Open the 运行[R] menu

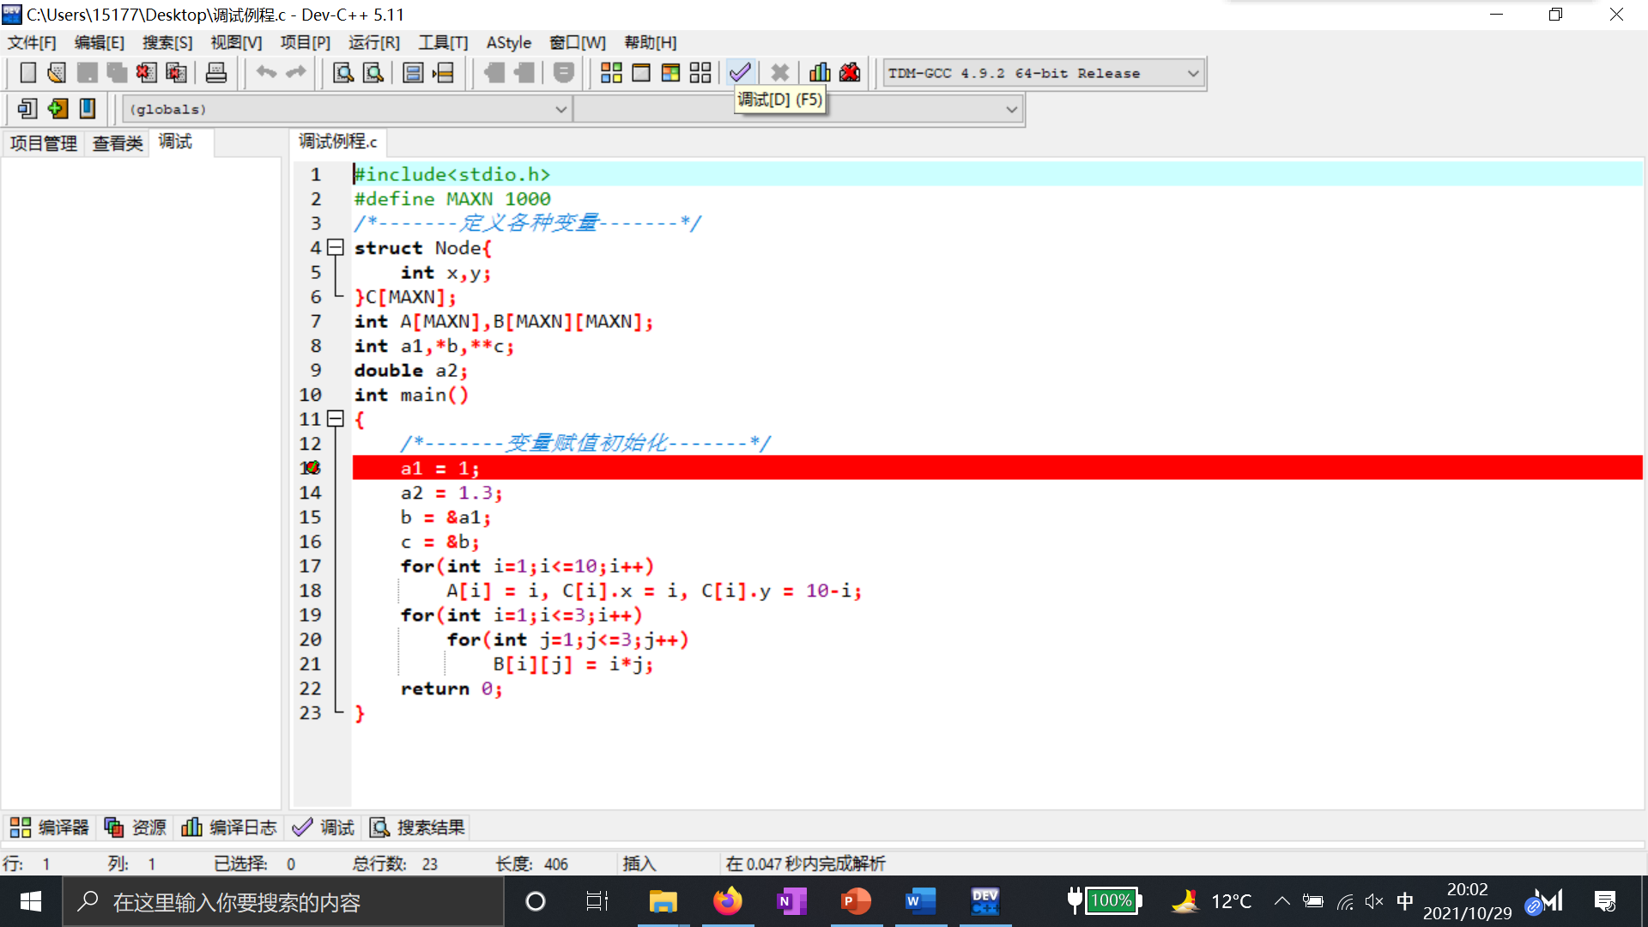374,43
